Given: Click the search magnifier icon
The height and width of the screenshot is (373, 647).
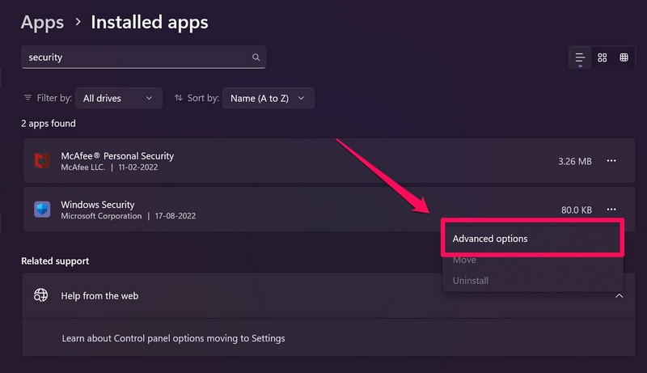Looking at the screenshot, I should (x=256, y=57).
